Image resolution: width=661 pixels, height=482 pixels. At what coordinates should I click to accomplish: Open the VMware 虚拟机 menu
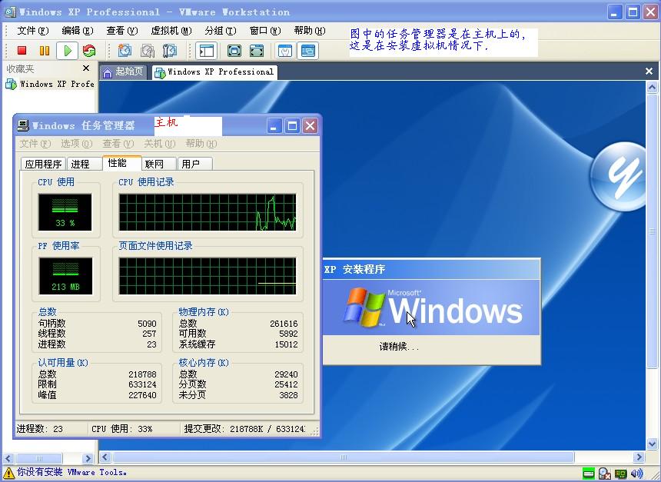170,31
